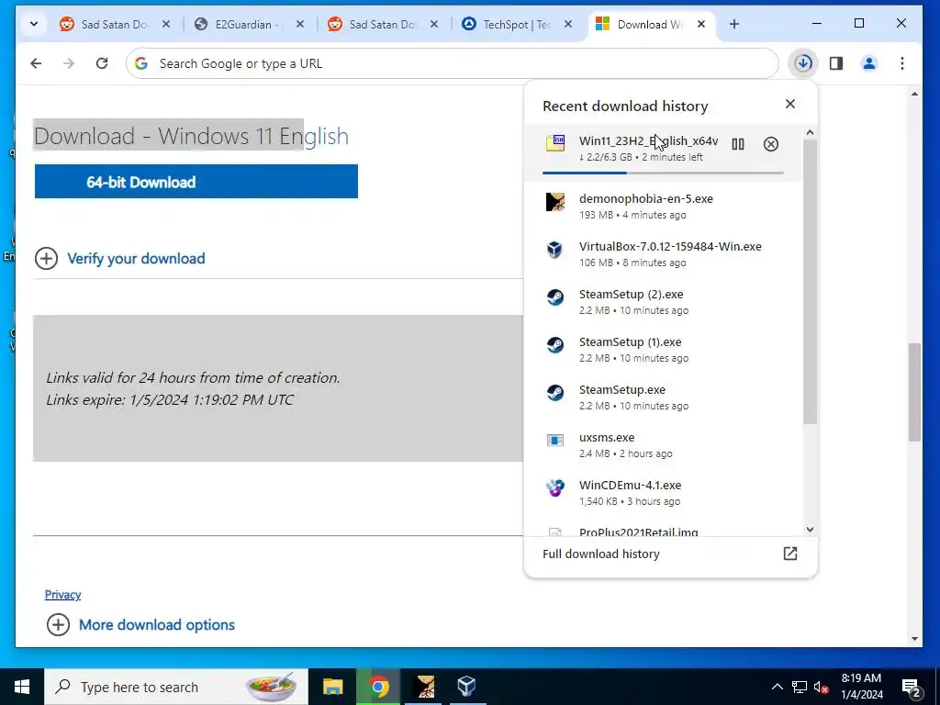940x705 pixels.
Task: Go back using the back arrow
Action: (x=36, y=63)
